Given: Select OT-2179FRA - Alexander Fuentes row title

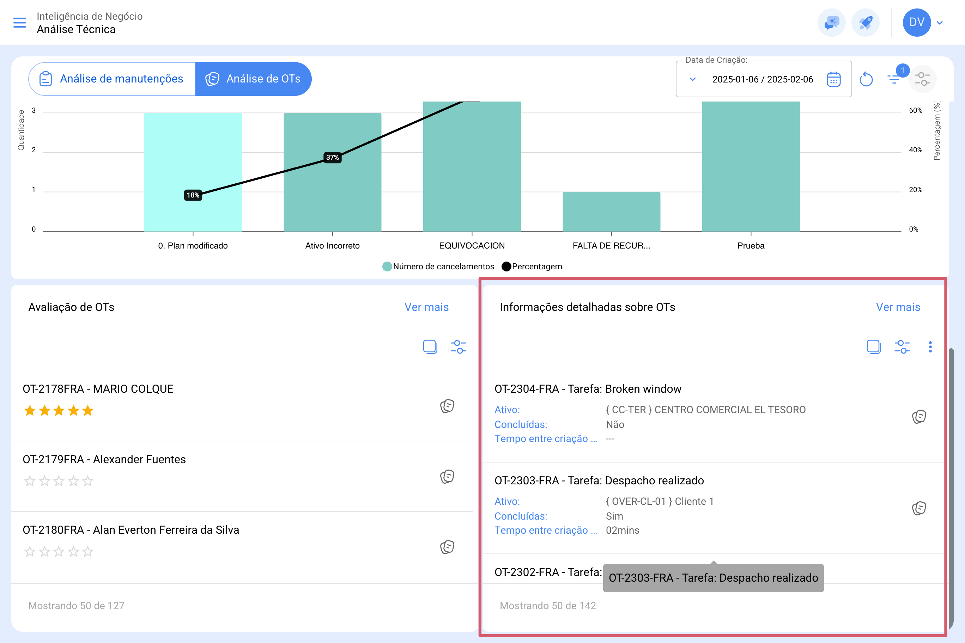Looking at the screenshot, I should pos(104,459).
